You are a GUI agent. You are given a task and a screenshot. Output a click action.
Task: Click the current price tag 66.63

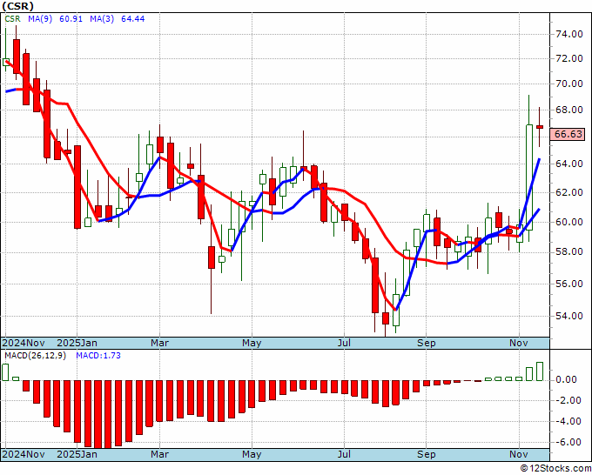click(568, 134)
